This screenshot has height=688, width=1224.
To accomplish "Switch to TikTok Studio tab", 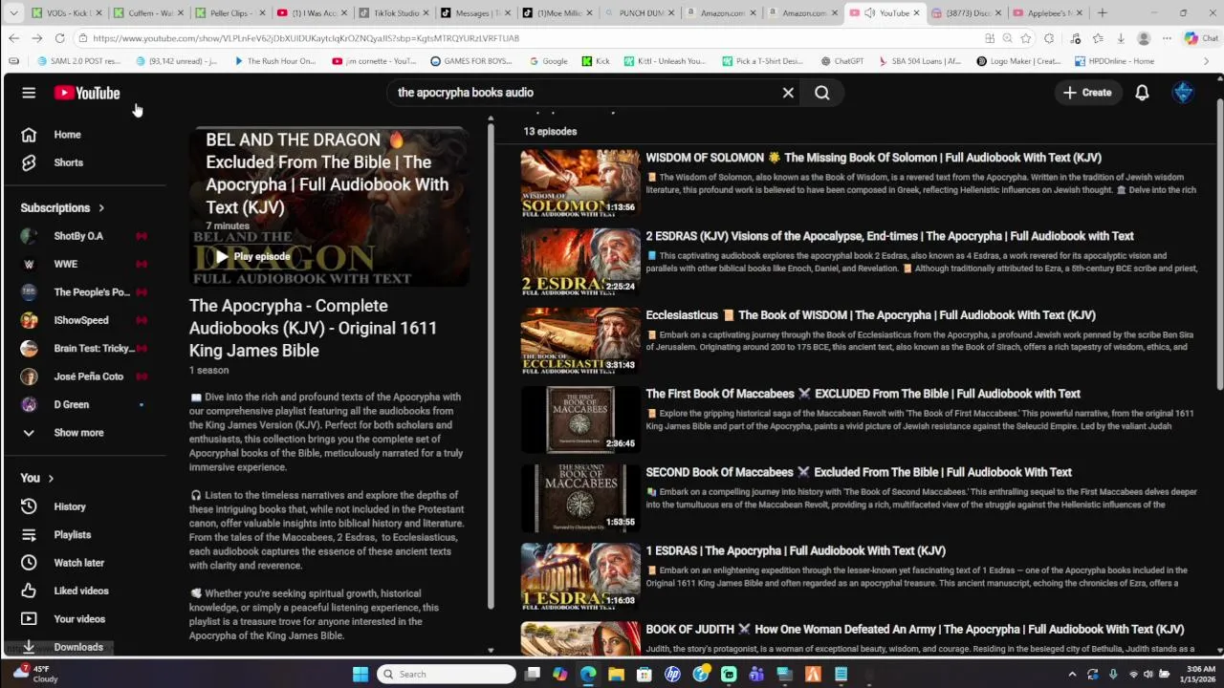I will (396, 13).
